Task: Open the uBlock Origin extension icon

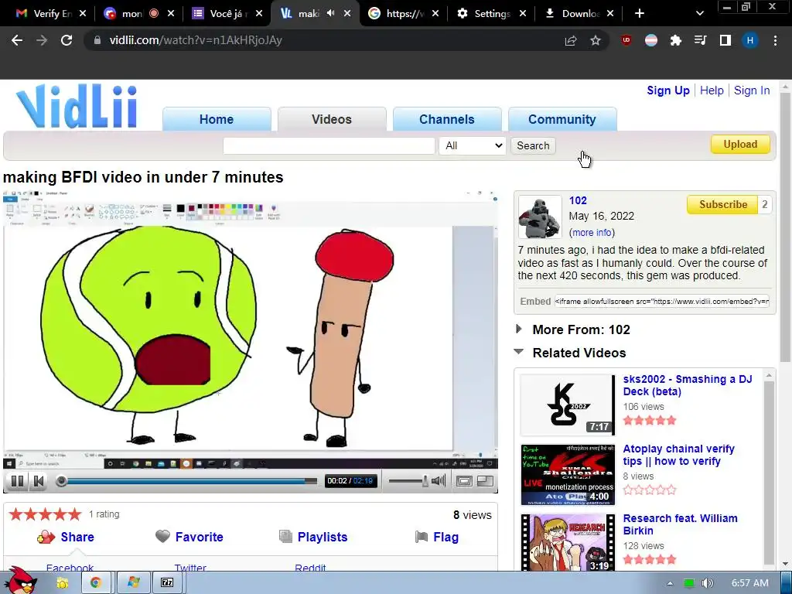Action: click(x=626, y=40)
